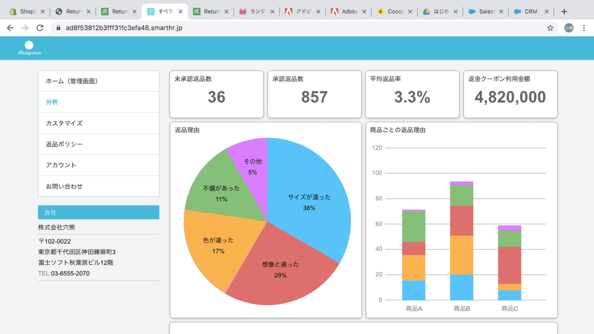
Task: Click お問い合わせ in the sidebar
Action: click(99, 186)
